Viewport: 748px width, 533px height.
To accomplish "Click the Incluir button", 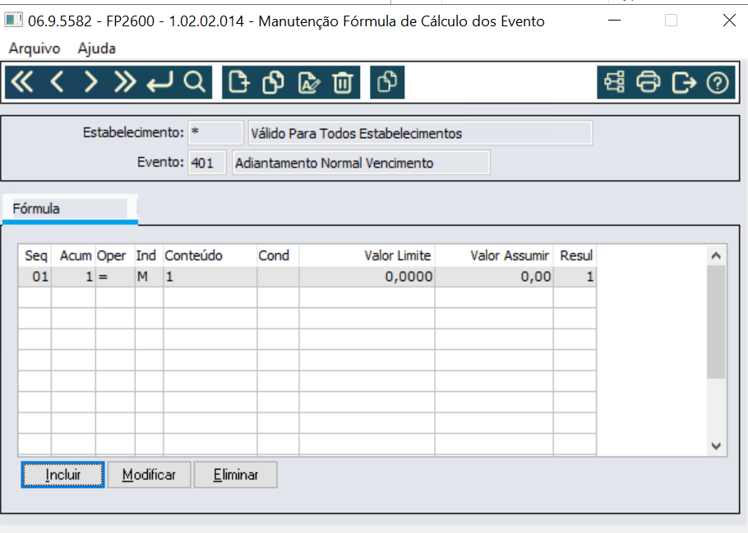I will point(62,475).
